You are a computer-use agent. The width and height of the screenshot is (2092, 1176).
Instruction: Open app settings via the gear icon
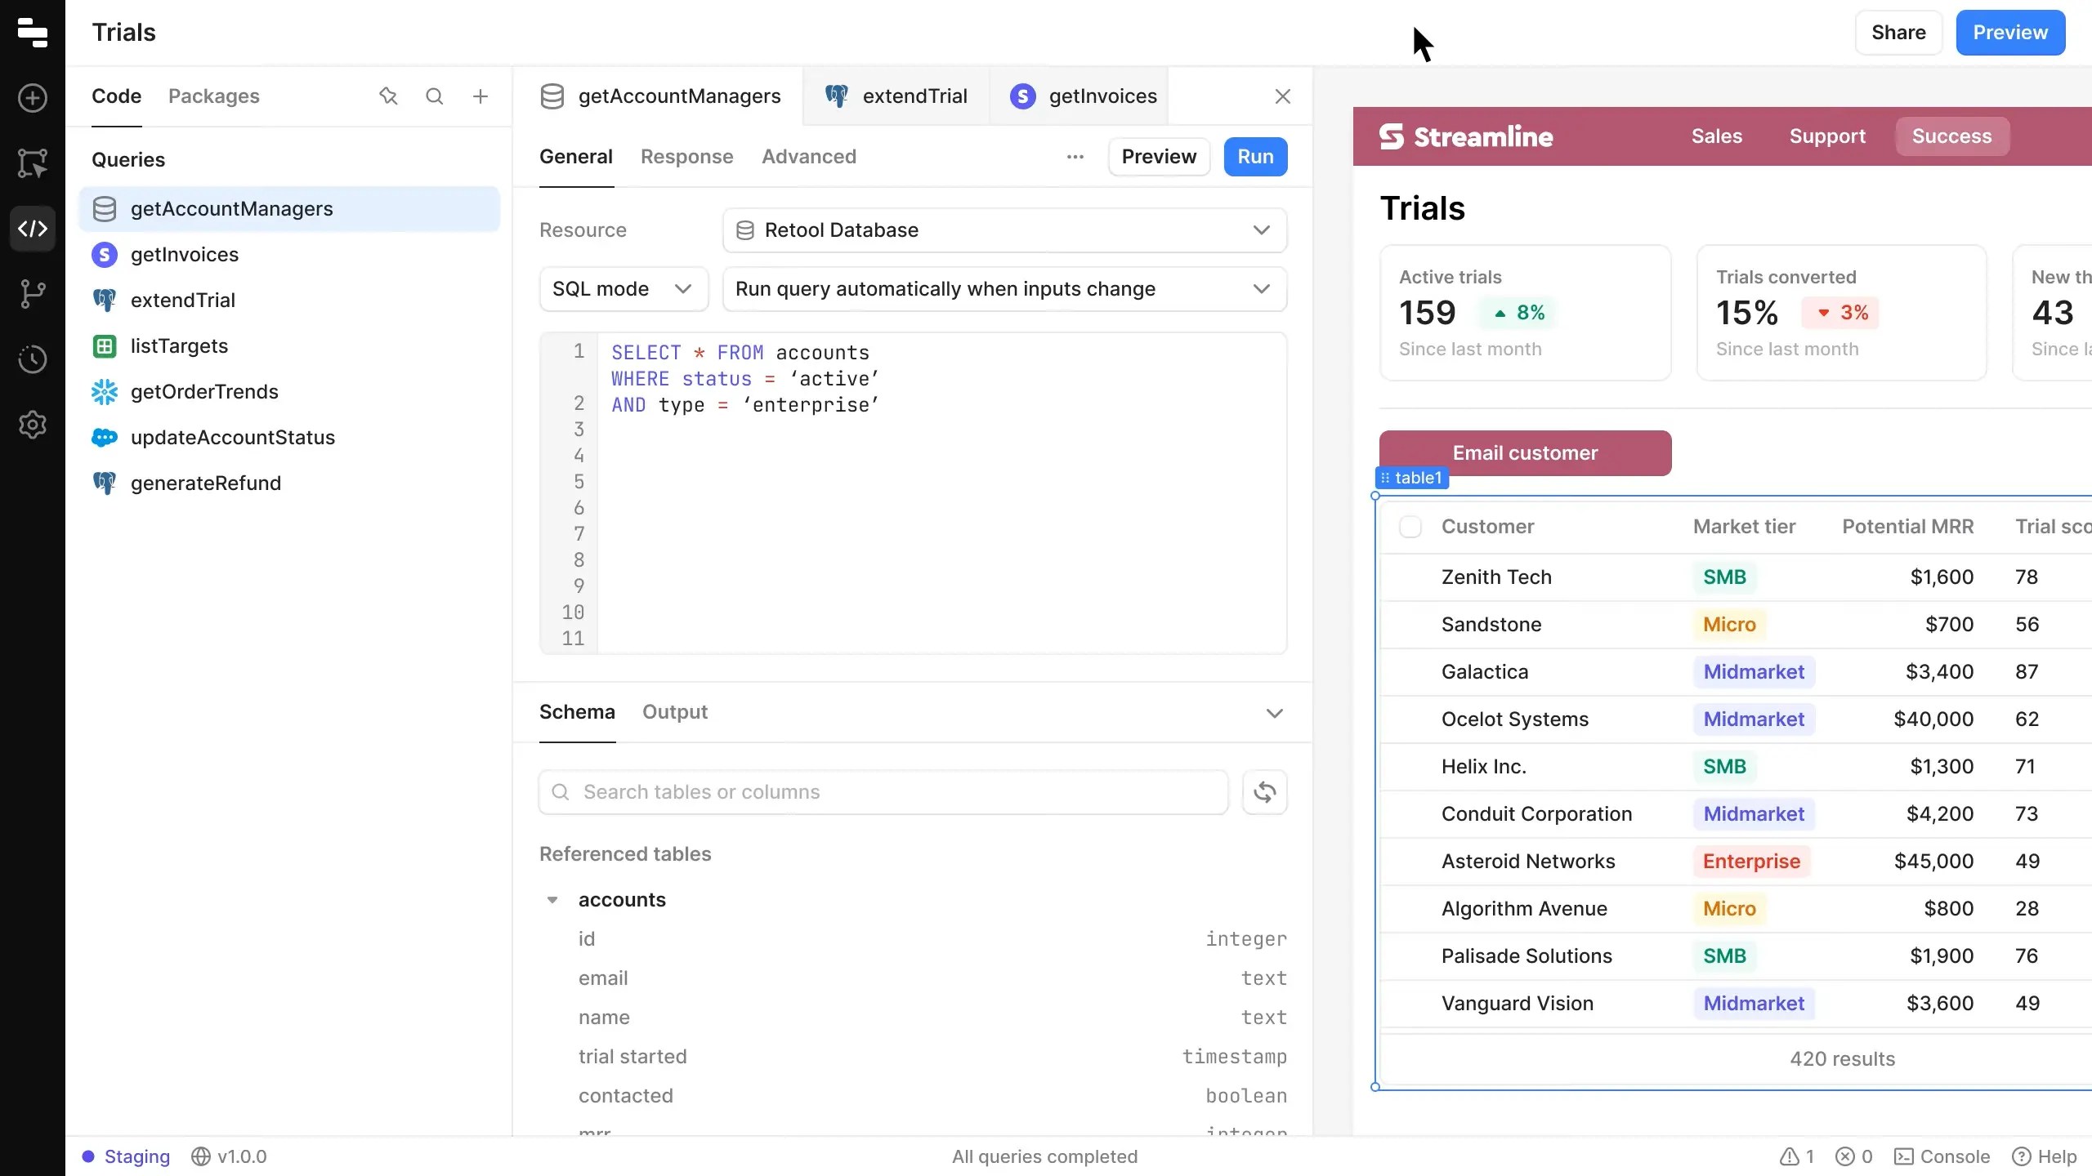click(32, 424)
